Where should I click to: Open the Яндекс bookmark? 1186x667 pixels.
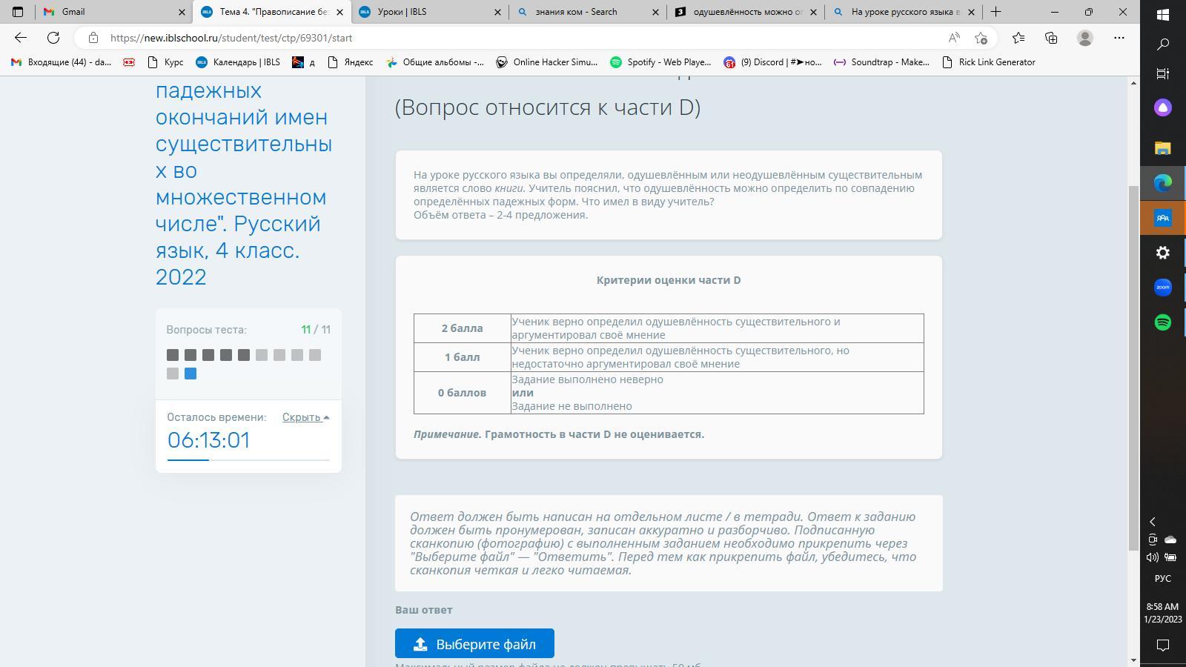pos(351,62)
